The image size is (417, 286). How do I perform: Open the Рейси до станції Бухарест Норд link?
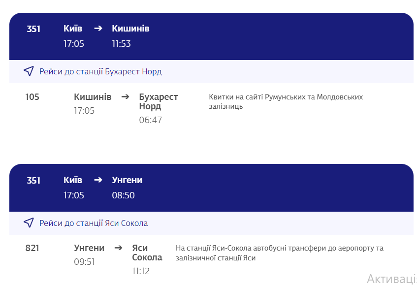tap(100, 71)
